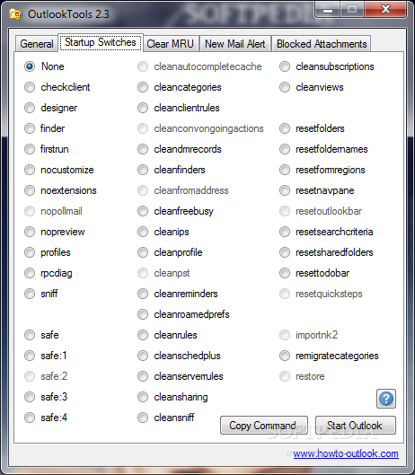Choose the cleanclientrules option

pyautogui.click(x=143, y=108)
